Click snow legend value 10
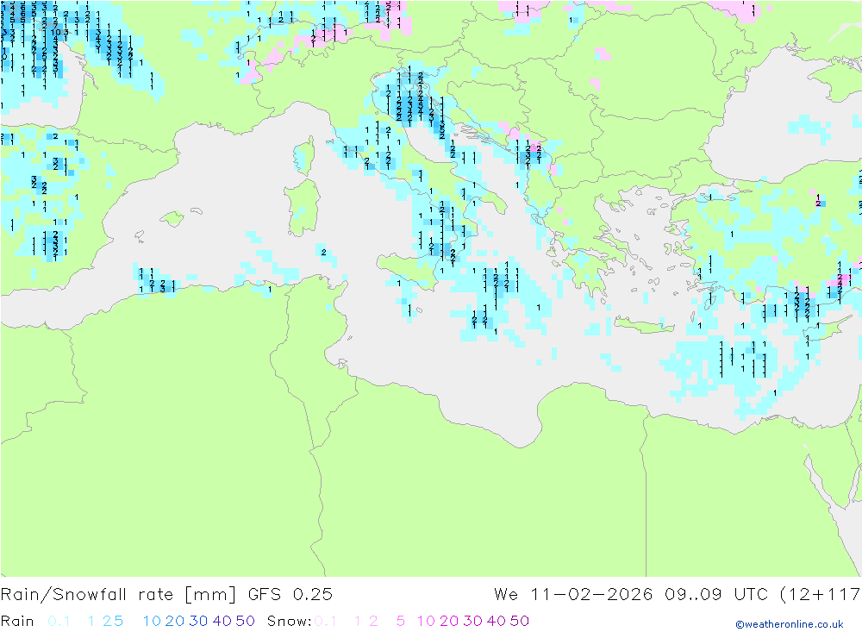This screenshot has width=862, height=632. [426, 621]
